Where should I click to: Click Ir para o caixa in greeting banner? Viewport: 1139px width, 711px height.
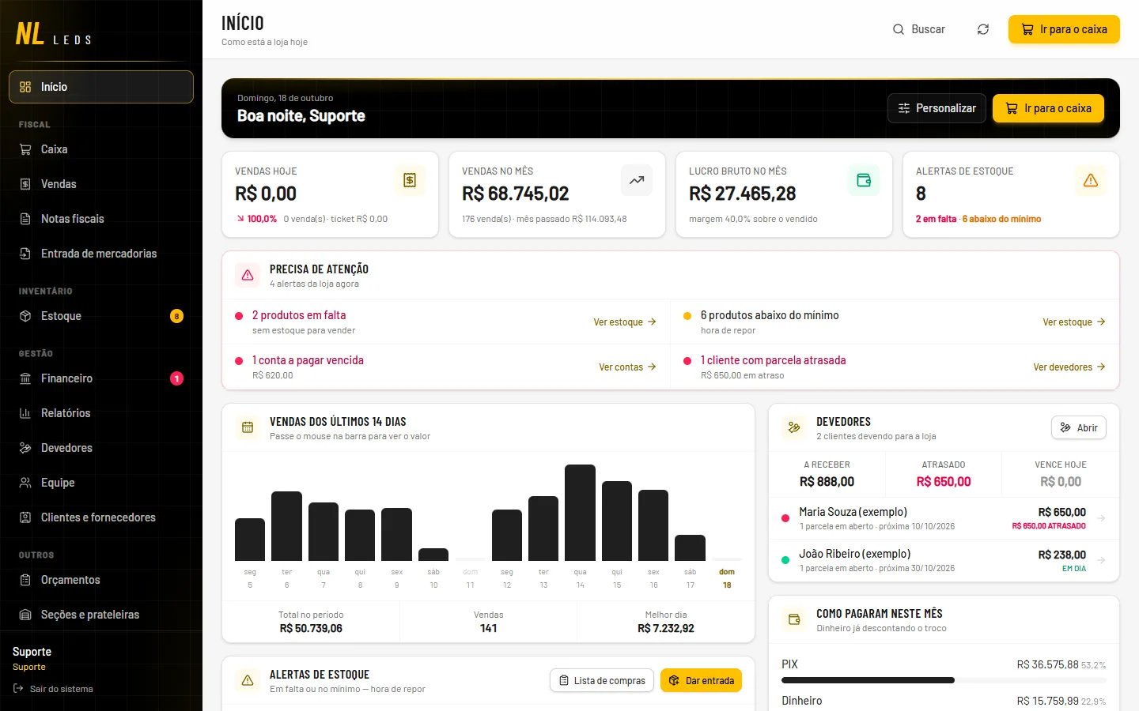1048,108
